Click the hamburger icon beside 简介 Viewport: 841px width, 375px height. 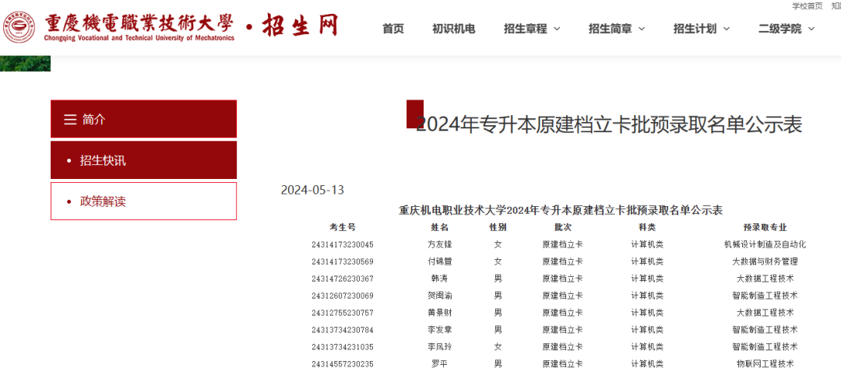(70, 120)
